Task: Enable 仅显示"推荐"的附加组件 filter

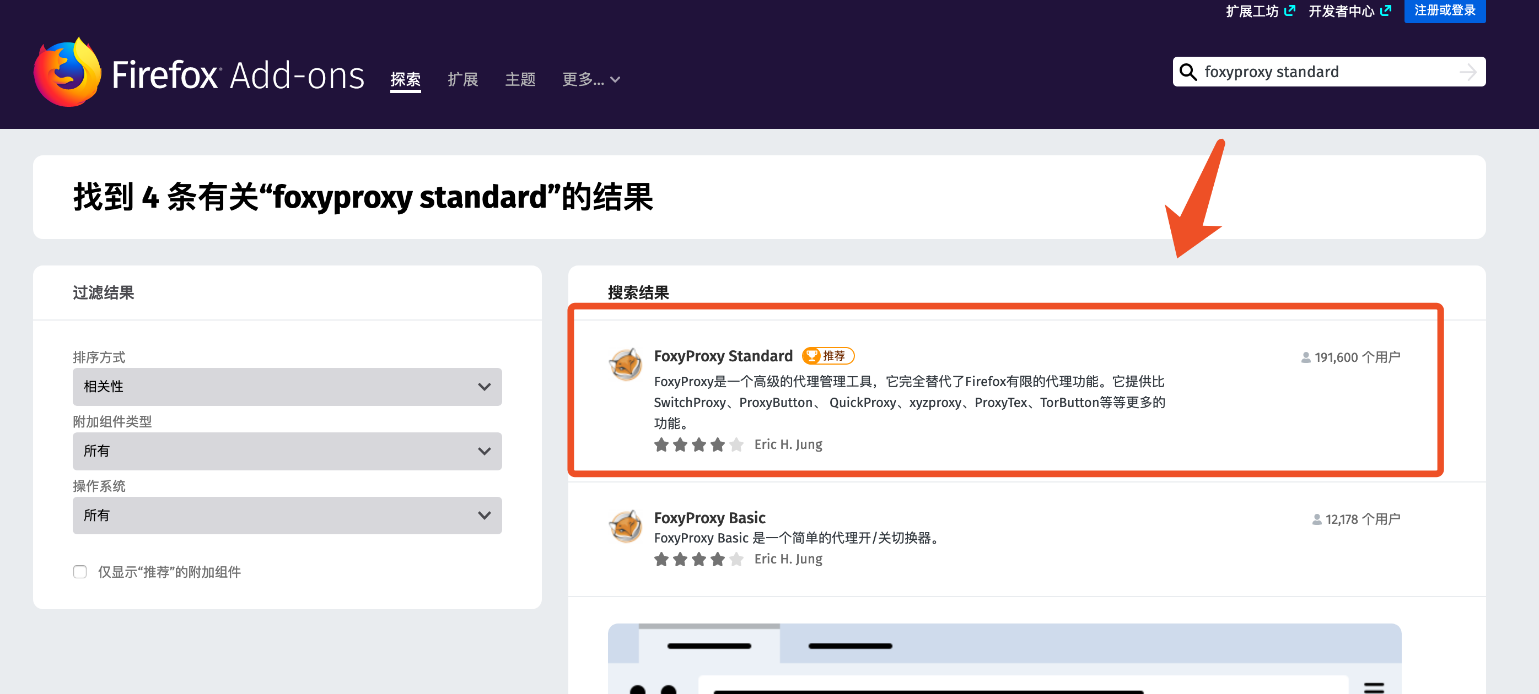Action: pyautogui.click(x=79, y=572)
